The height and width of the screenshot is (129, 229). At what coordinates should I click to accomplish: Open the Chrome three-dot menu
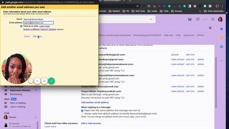pos(222,6)
